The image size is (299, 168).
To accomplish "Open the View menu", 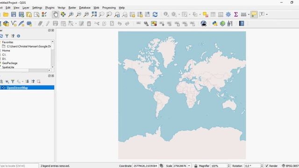I will click(x=16, y=8).
